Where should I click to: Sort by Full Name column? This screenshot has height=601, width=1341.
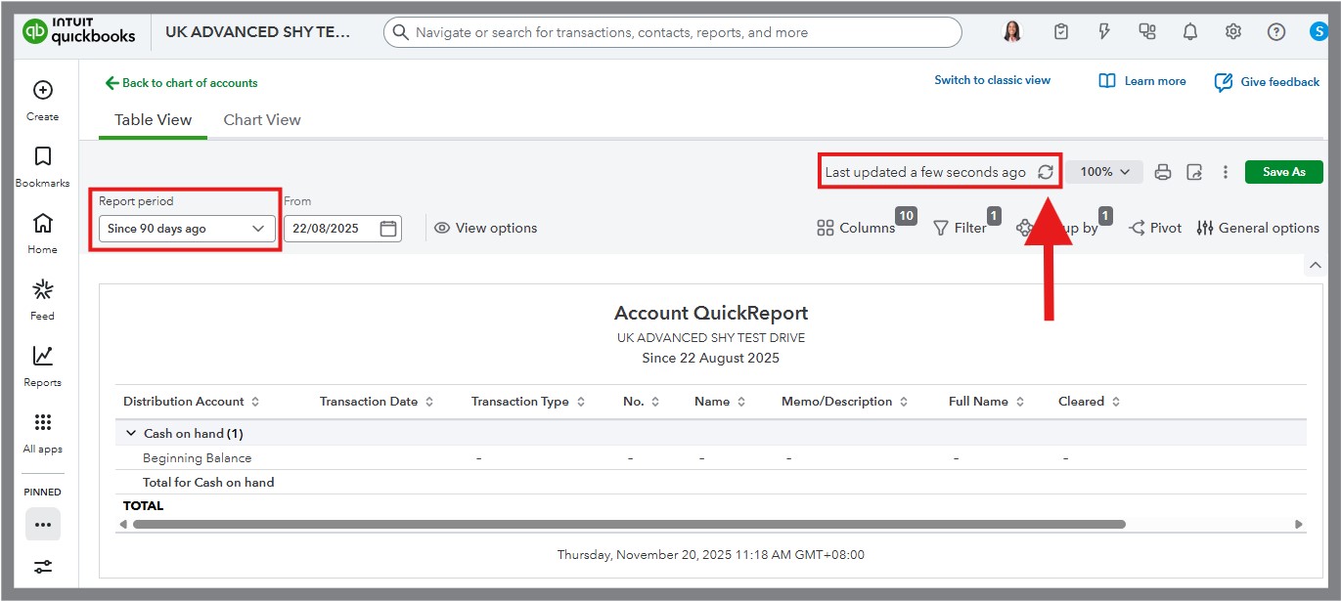(987, 402)
